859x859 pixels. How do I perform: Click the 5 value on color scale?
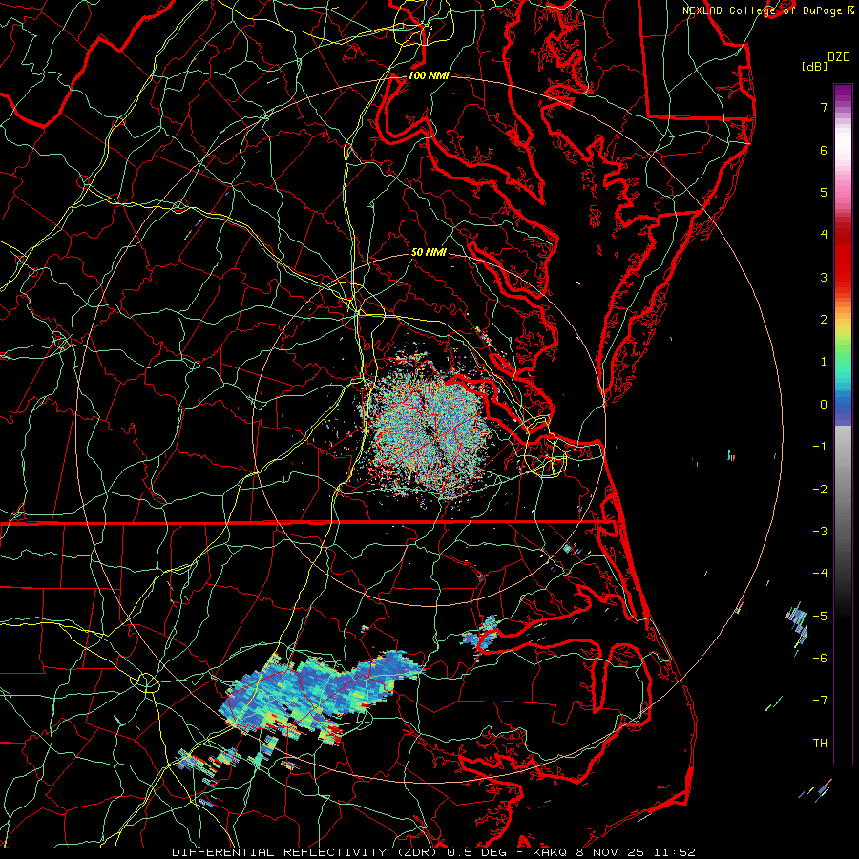click(824, 192)
